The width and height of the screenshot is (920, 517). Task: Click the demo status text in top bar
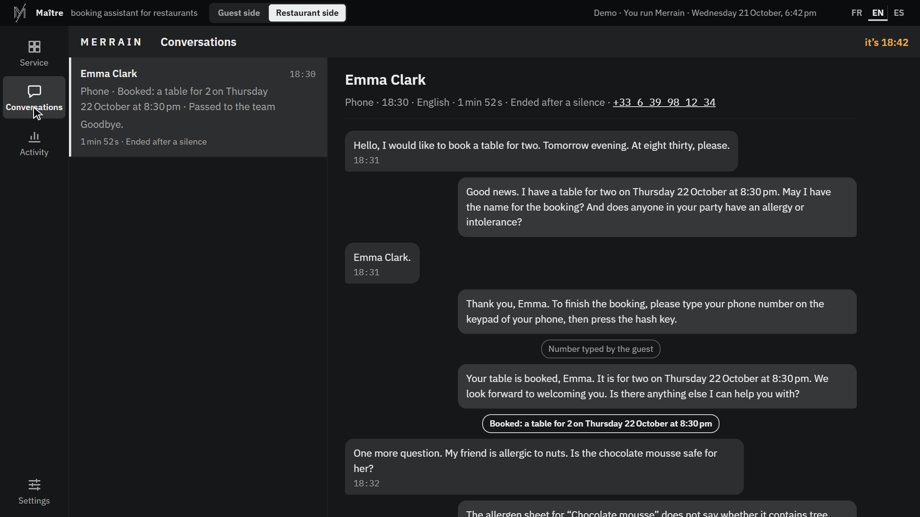pyautogui.click(x=705, y=13)
